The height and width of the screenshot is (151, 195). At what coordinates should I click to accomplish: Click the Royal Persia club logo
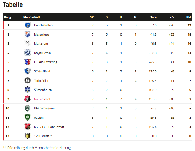tap(28, 53)
